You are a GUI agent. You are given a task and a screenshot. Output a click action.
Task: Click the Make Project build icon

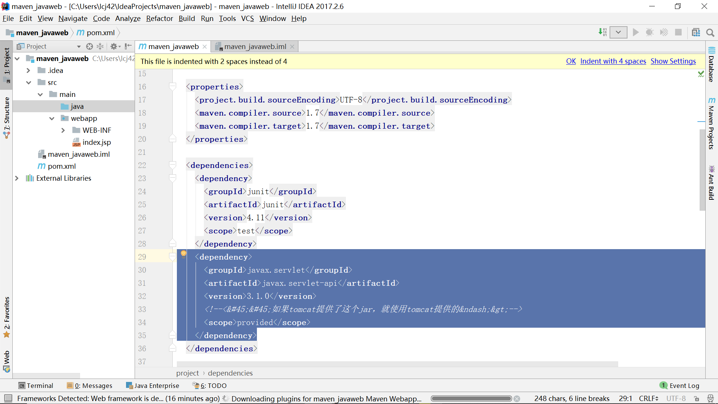[x=602, y=33]
